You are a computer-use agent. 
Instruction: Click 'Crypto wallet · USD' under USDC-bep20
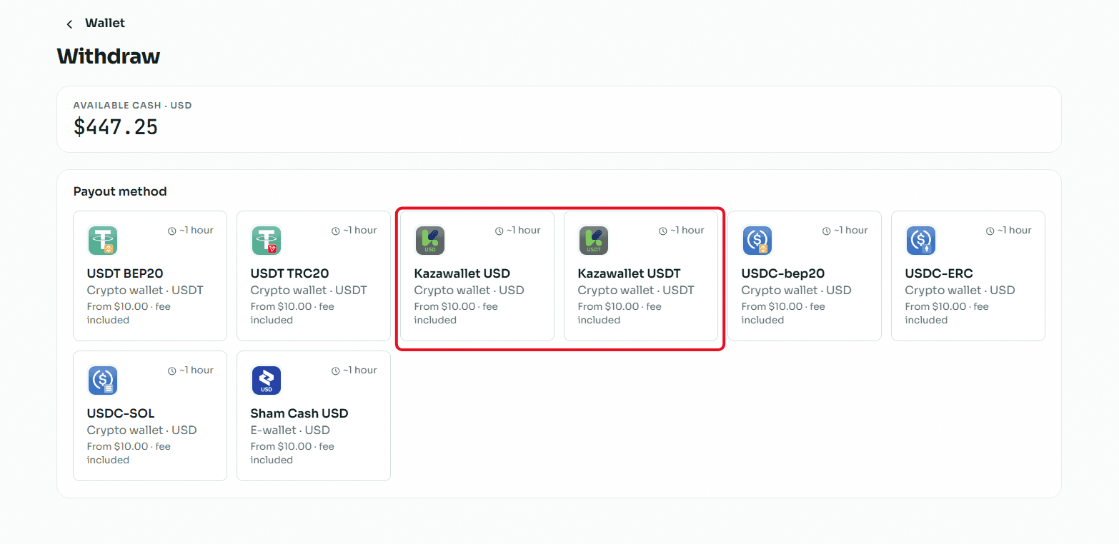point(797,291)
